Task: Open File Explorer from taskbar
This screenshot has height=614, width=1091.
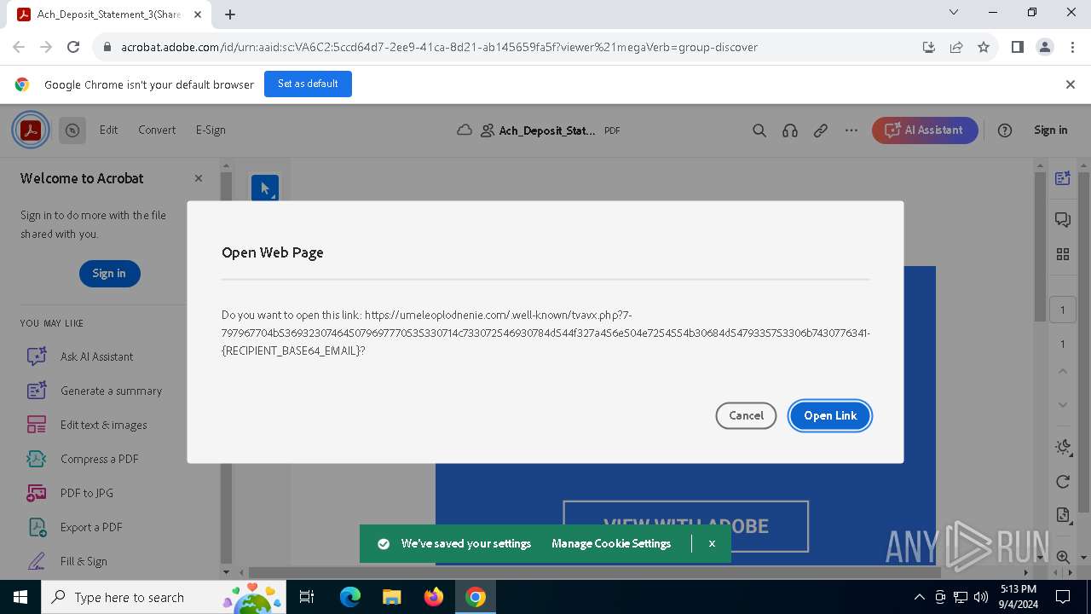Action: click(x=391, y=597)
